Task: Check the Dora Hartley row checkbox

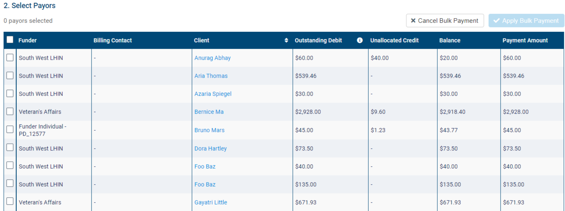Action: click(x=10, y=147)
